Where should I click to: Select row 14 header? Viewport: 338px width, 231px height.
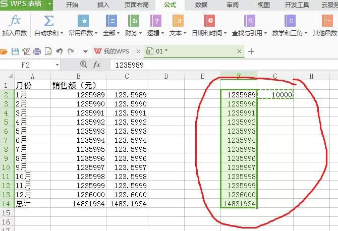click(6, 204)
